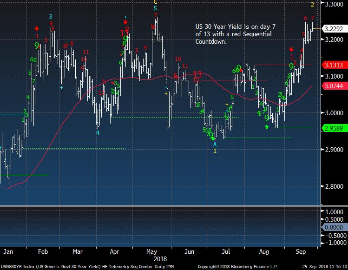348x270 pixels.
Task: Click the large red 13 countdown marker
Action: coord(197,74)
